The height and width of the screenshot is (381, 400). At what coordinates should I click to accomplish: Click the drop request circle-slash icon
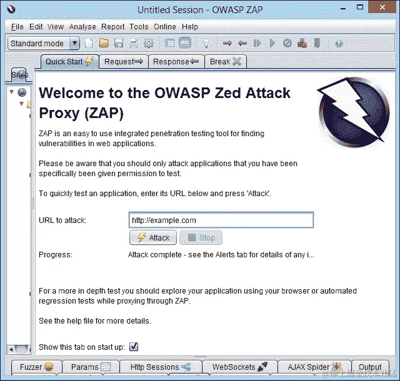coord(287,43)
